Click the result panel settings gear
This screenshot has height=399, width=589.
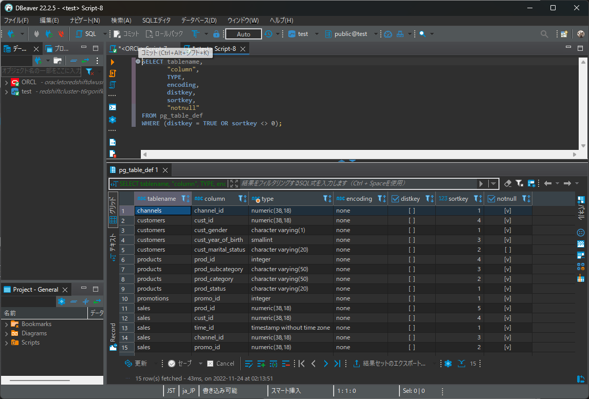click(x=448, y=364)
